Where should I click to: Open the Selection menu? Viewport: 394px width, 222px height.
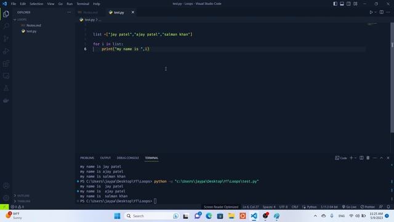pos(36,4)
